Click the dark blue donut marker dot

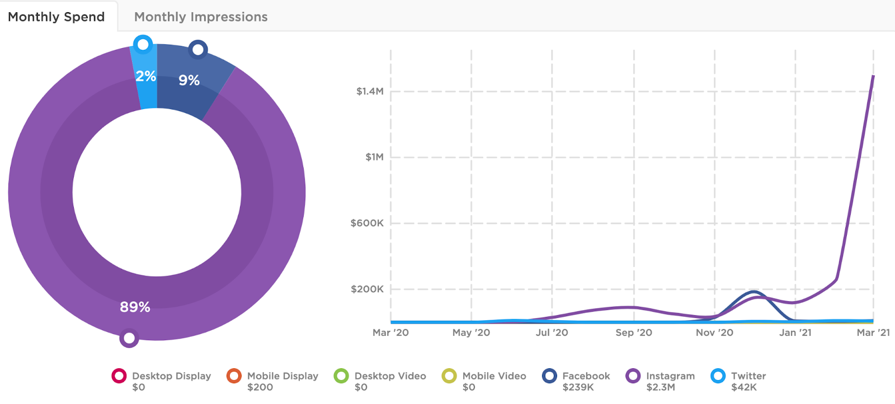tap(198, 50)
